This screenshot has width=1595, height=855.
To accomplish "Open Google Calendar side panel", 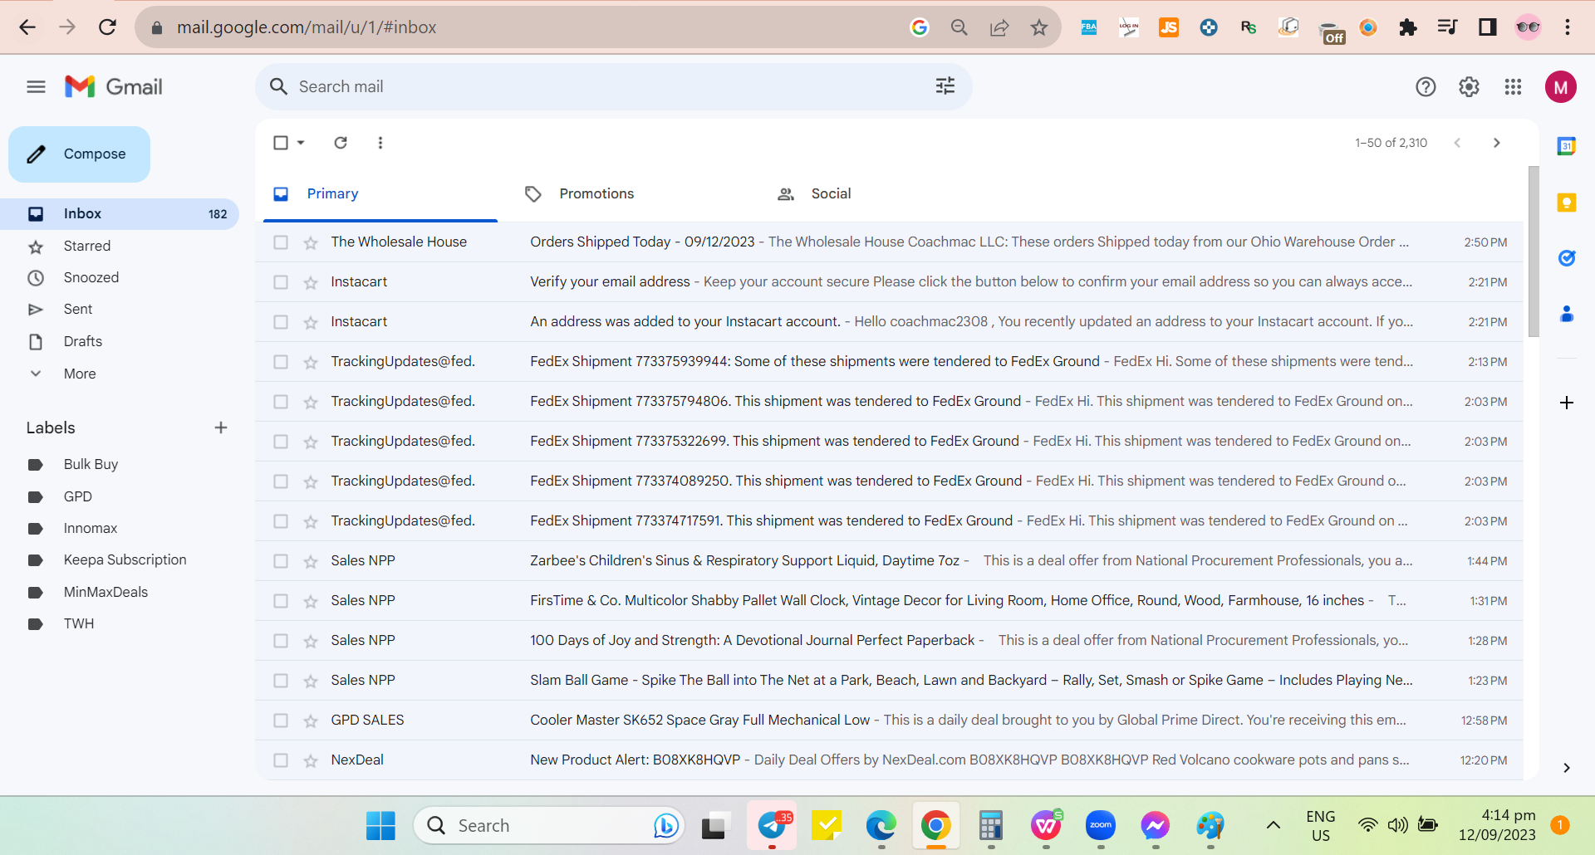I will pos(1567,146).
